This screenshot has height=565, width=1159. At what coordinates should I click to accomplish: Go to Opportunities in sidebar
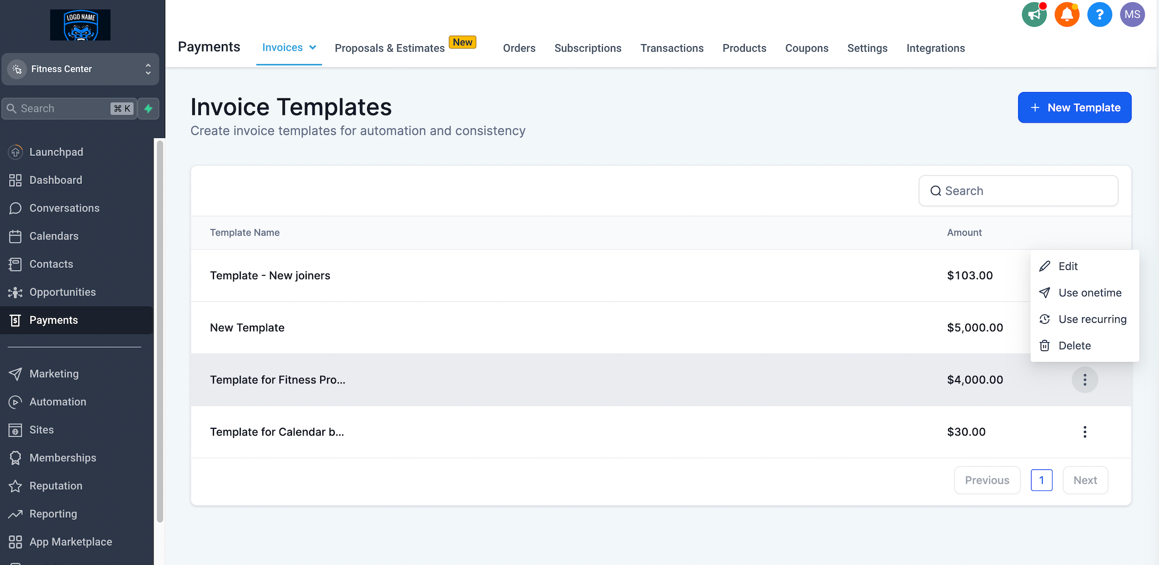[x=62, y=292]
